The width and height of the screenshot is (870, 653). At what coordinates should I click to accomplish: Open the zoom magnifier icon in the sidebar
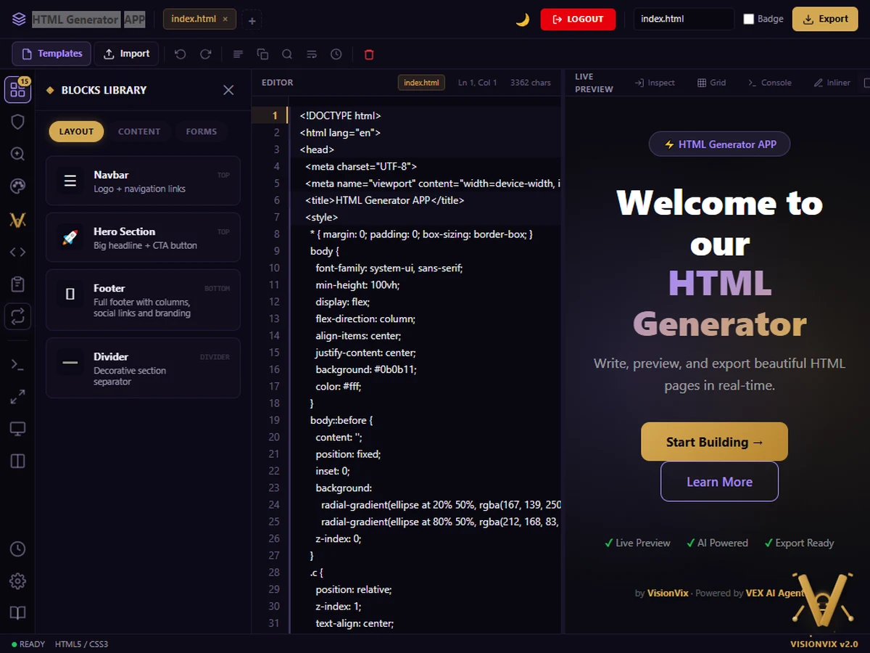pos(17,154)
